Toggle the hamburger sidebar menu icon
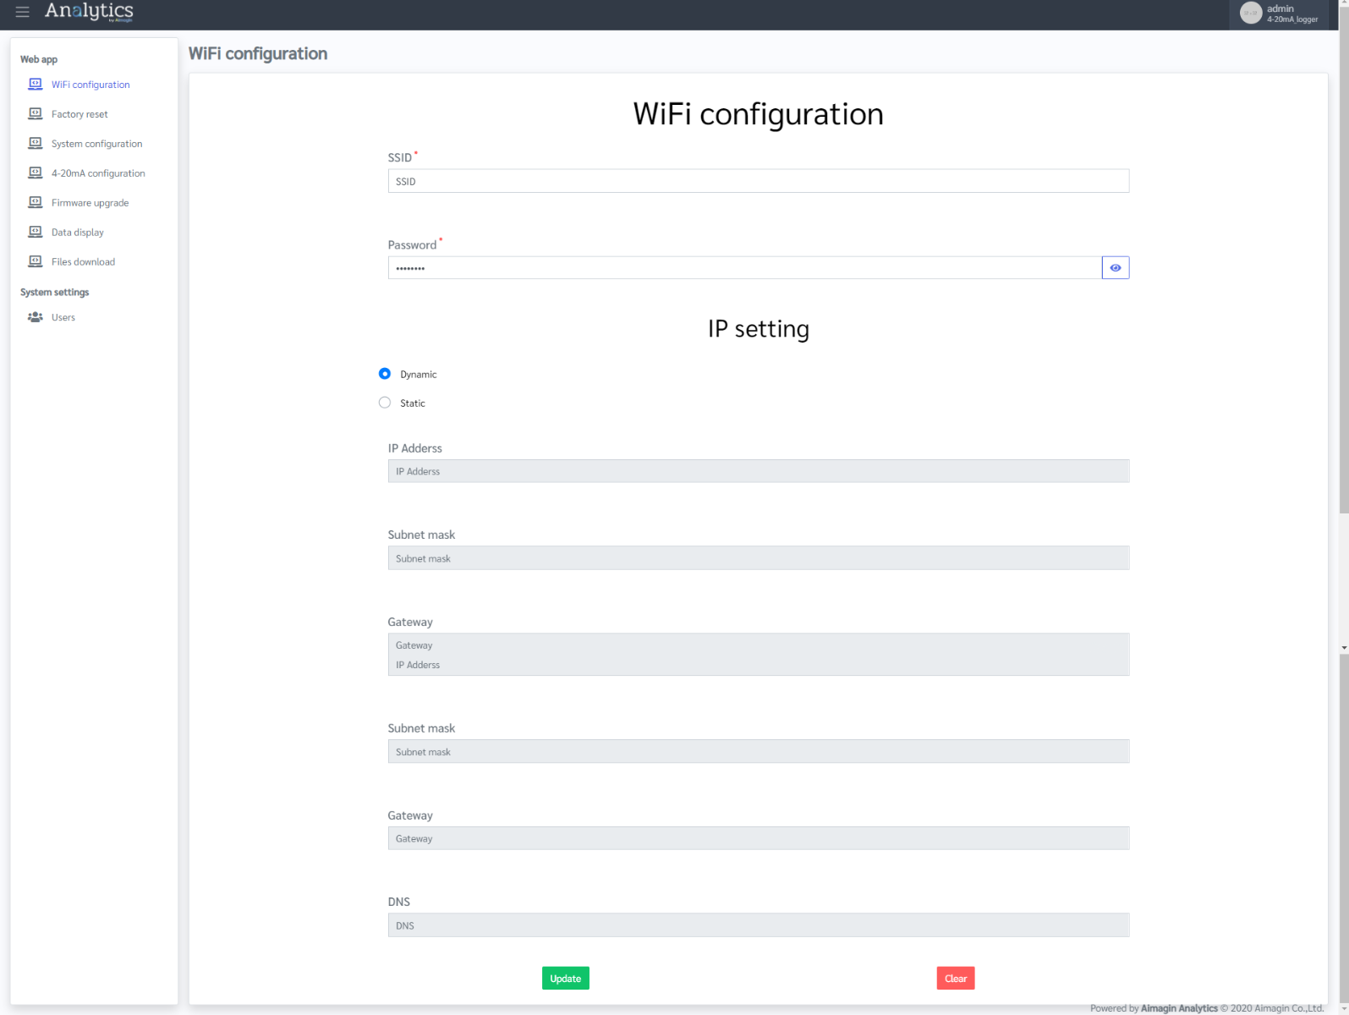 [22, 12]
